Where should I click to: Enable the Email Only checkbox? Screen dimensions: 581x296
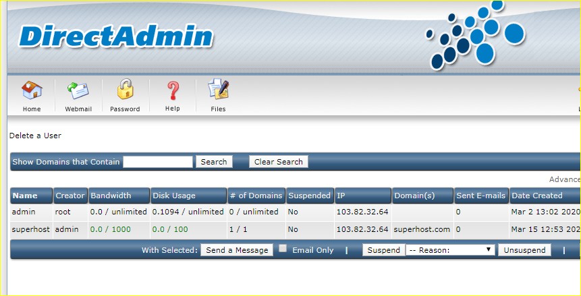tap(283, 249)
